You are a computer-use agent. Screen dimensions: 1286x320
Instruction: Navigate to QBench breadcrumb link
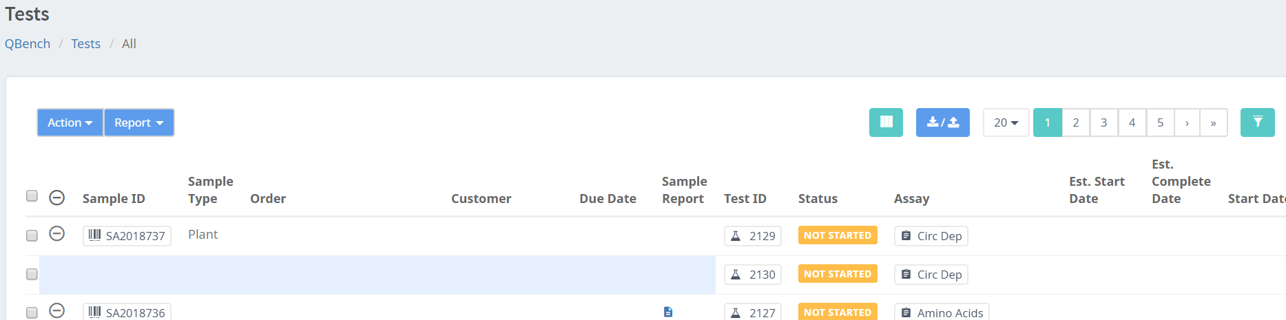[x=28, y=44]
